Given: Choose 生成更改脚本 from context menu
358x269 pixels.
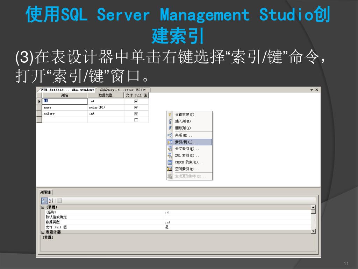Looking at the screenshot, I should tap(189, 176).
